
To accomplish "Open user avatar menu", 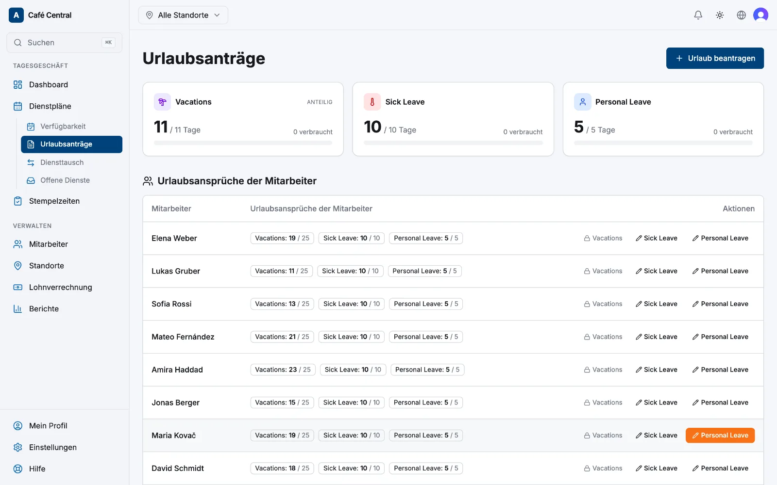I will pyautogui.click(x=760, y=15).
